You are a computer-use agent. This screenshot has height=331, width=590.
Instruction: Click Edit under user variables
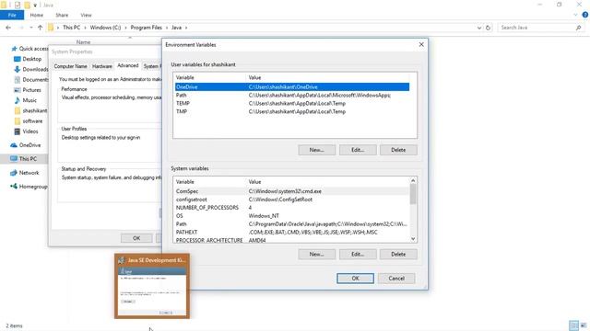click(358, 150)
